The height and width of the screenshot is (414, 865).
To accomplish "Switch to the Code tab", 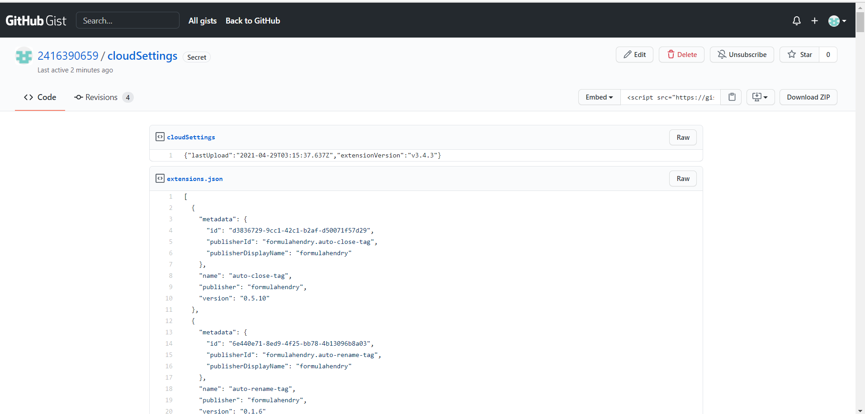I will pyautogui.click(x=40, y=97).
